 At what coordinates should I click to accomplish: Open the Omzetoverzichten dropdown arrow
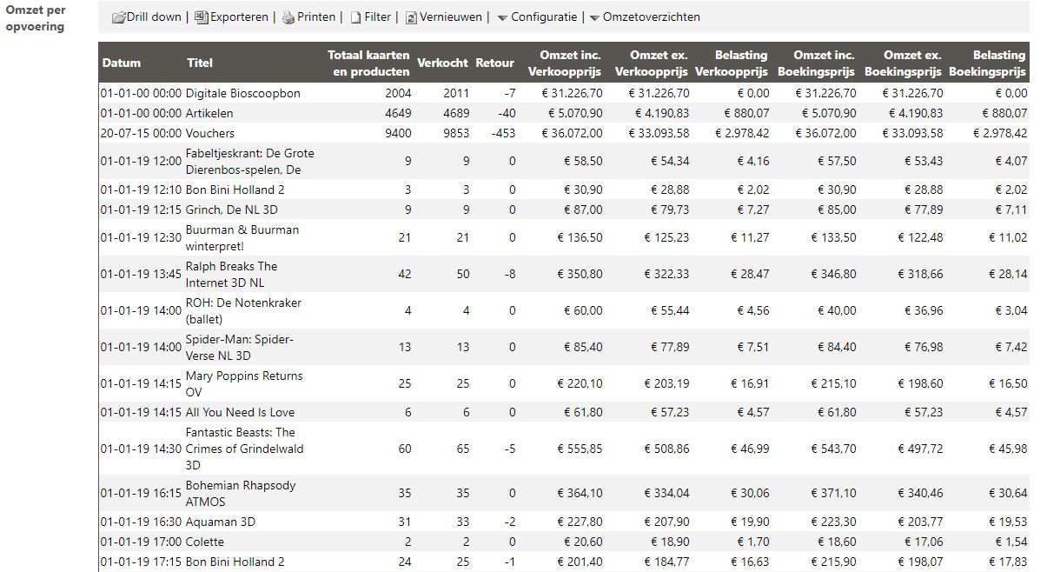coord(594,18)
